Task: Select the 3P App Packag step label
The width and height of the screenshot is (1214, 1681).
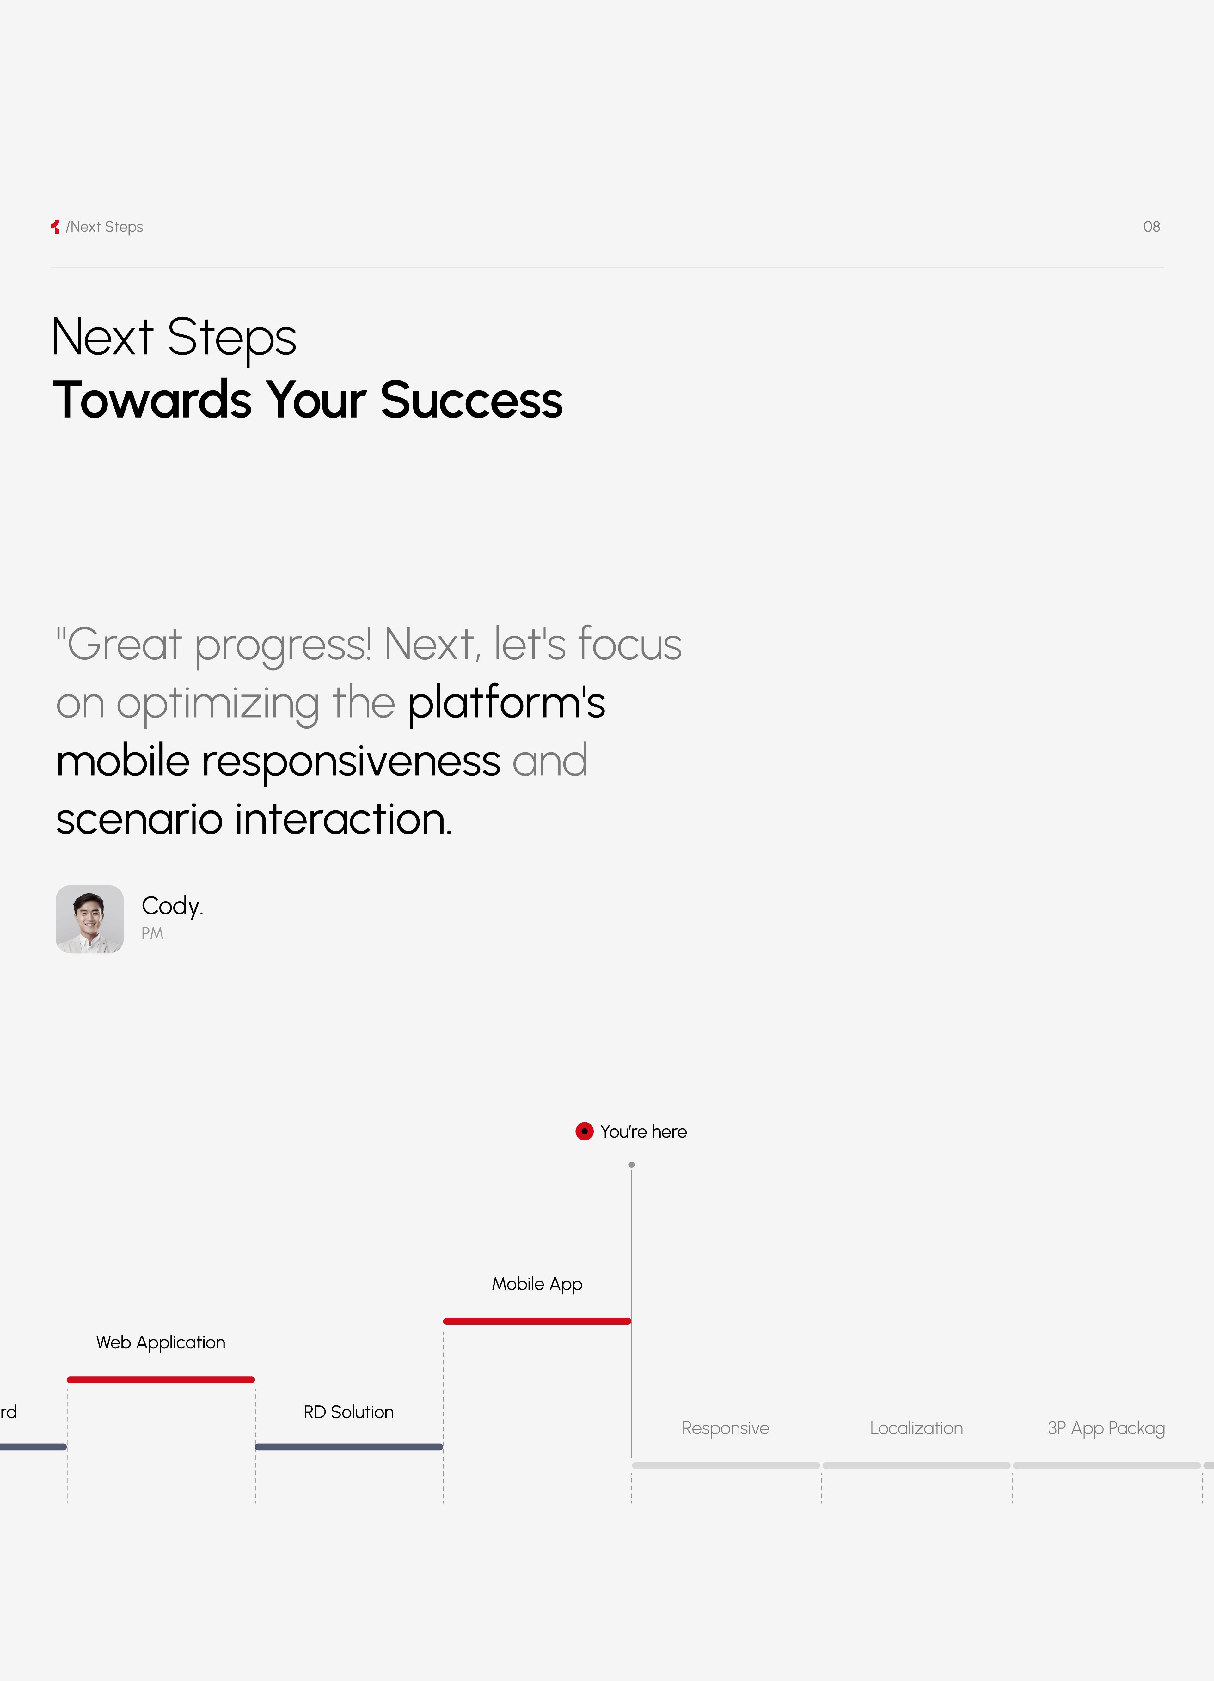Action: coord(1106,1428)
